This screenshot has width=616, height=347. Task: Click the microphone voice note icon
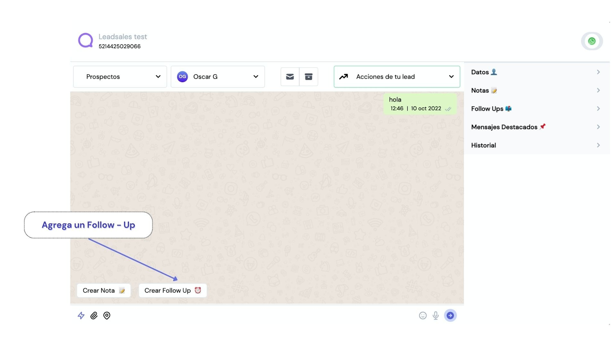pyautogui.click(x=435, y=315)
